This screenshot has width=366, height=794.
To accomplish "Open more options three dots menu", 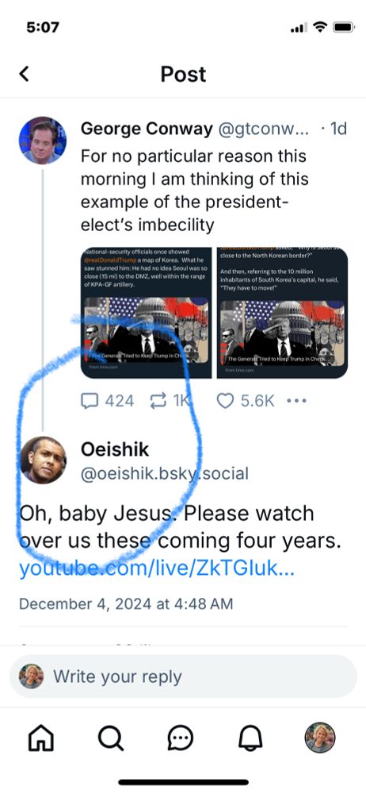I will (297, 401).
